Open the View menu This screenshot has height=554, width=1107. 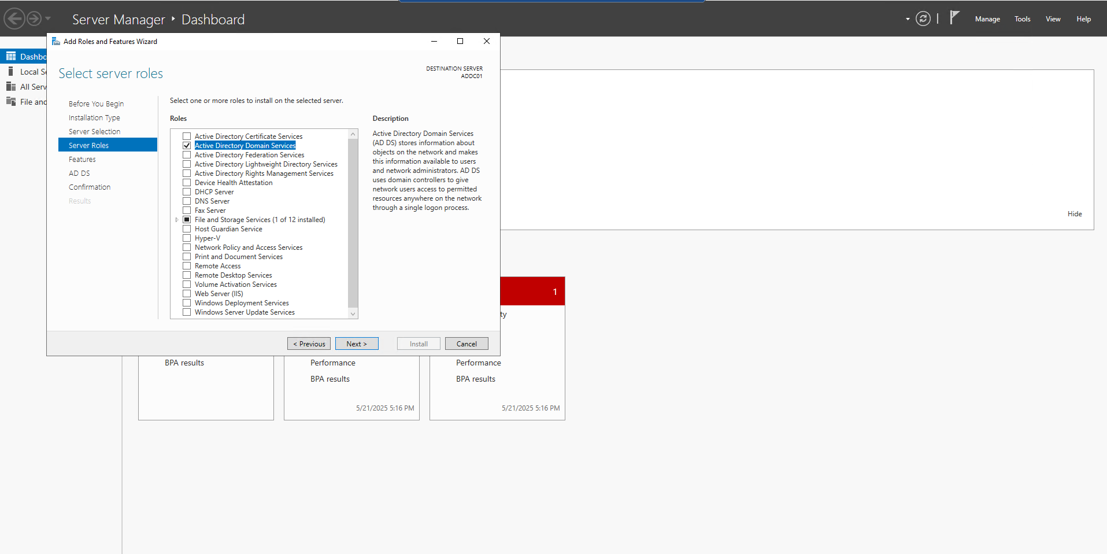[1053, 19]
